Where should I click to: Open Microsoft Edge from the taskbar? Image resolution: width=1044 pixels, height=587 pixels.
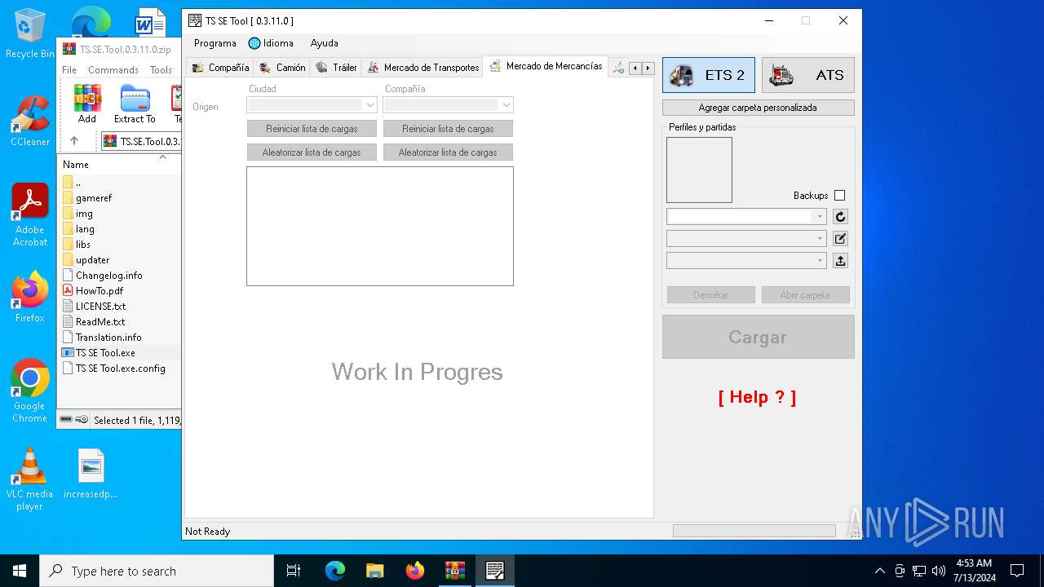(x=335, y=571)
